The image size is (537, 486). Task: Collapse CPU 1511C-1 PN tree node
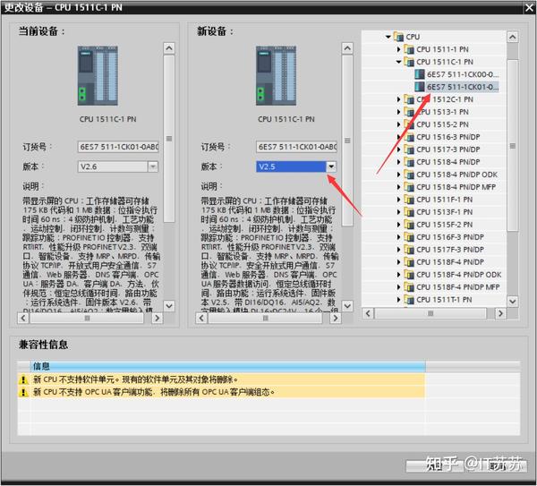[x=398, y=62]
